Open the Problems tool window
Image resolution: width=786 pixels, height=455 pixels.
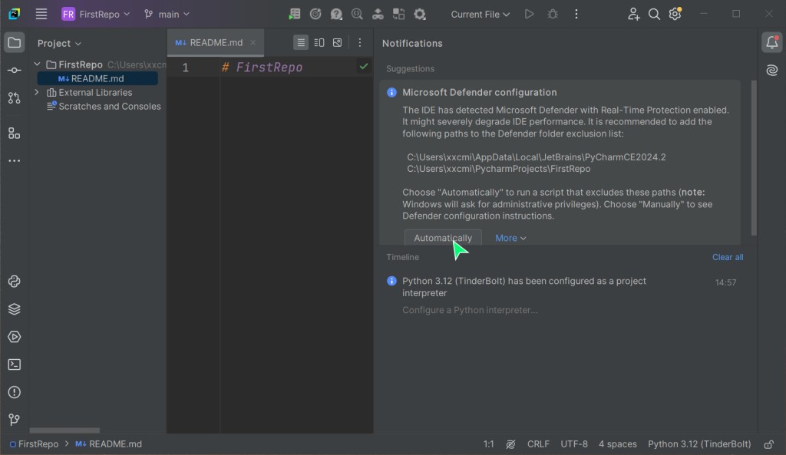pos(14,392)
